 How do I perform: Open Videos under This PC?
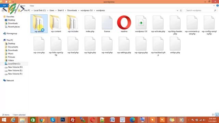pos(11,60)
